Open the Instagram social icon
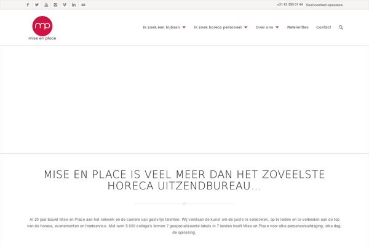Screen dimensions: 369x246 coord(55,5)
